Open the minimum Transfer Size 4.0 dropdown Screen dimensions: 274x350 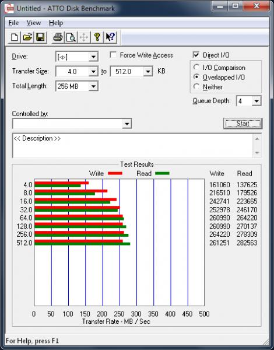tap(93, 72)
